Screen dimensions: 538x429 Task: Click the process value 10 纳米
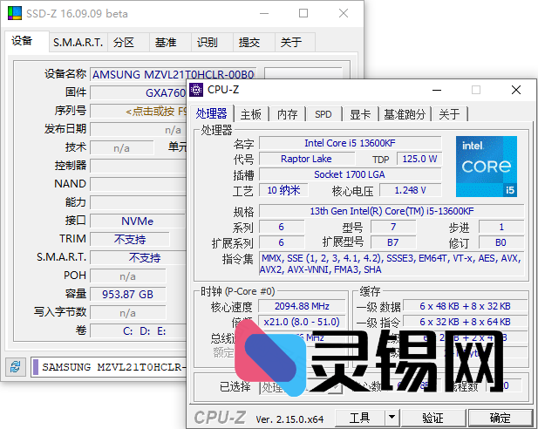tap(283, 190)
